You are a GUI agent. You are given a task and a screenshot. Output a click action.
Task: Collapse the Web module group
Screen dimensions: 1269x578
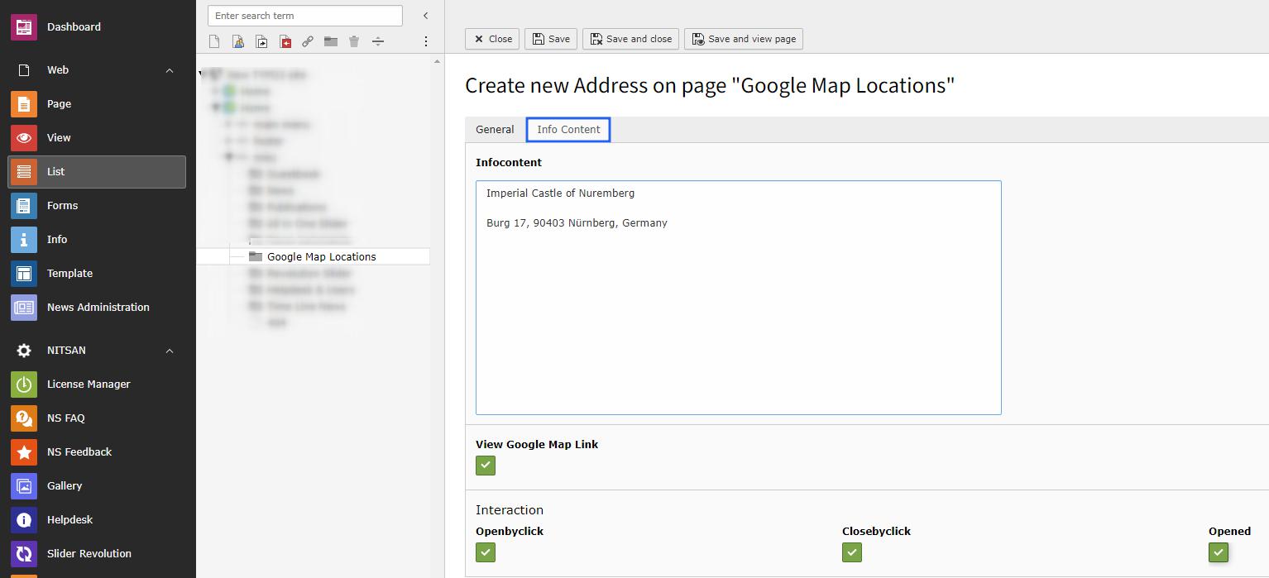click(170, 70)
